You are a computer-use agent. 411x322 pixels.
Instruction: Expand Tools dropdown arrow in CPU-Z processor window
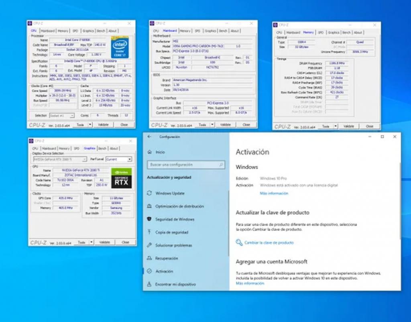tap(90, 125)
